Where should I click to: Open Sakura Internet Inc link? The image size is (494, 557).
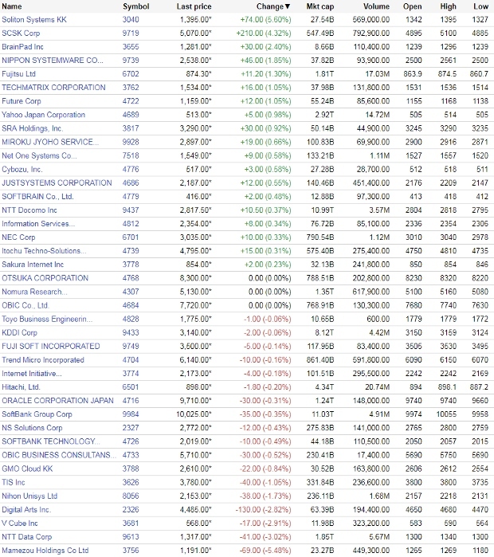click(33, 265)
